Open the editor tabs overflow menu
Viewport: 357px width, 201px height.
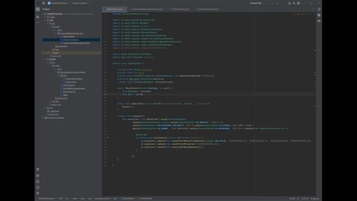(313, 9)
